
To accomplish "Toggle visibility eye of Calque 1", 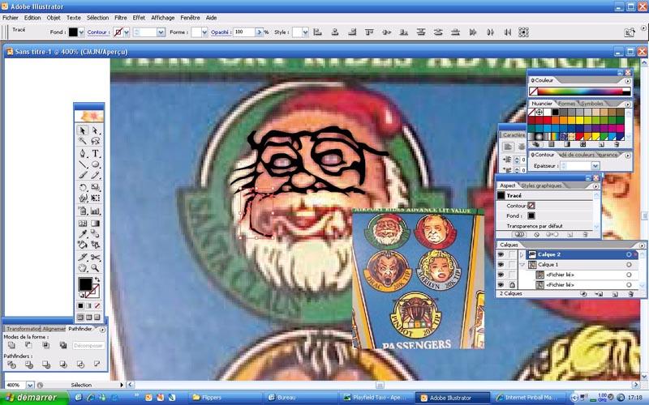I will click(x=501, y=265).
